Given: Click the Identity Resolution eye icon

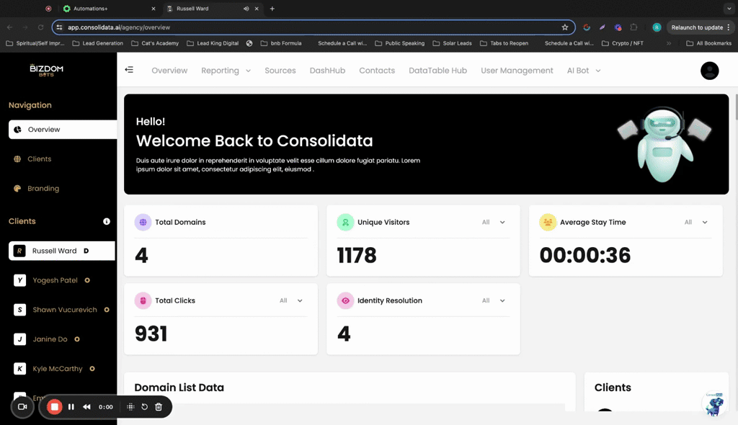Looking at the screenshot, I should click(x=345, y=300).
